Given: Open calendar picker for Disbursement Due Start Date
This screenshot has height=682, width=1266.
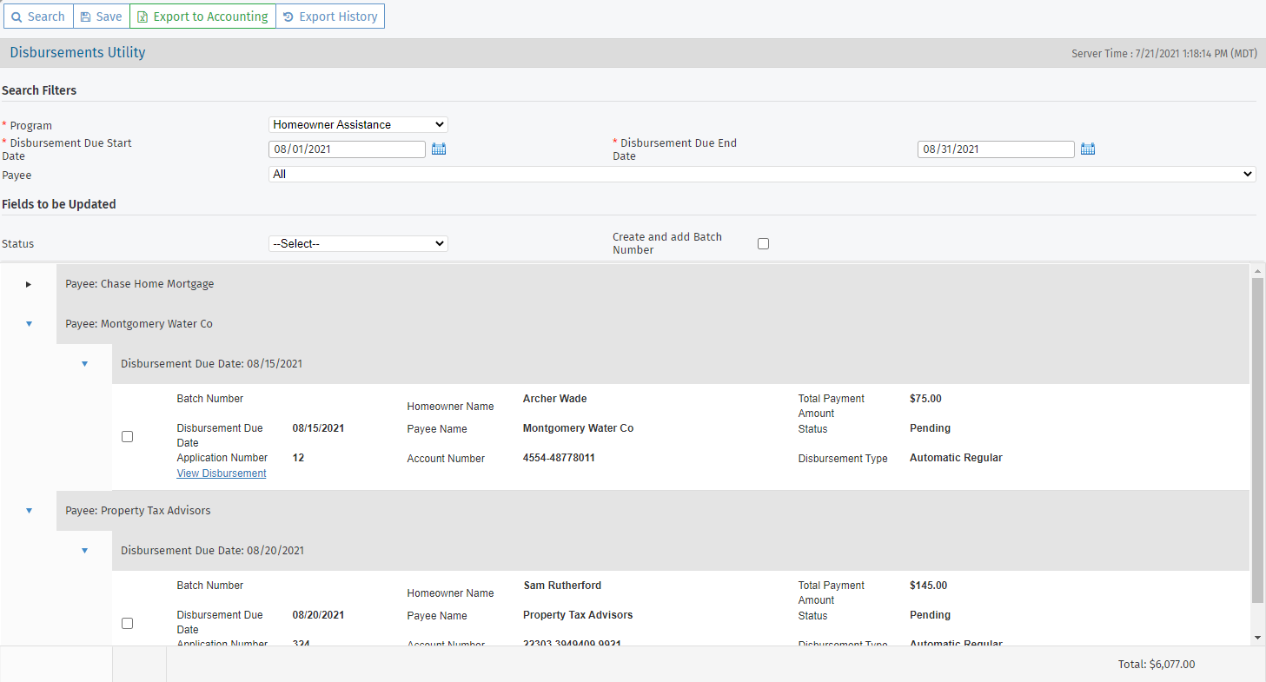Looking at the screenshot, I should [439, 149].
